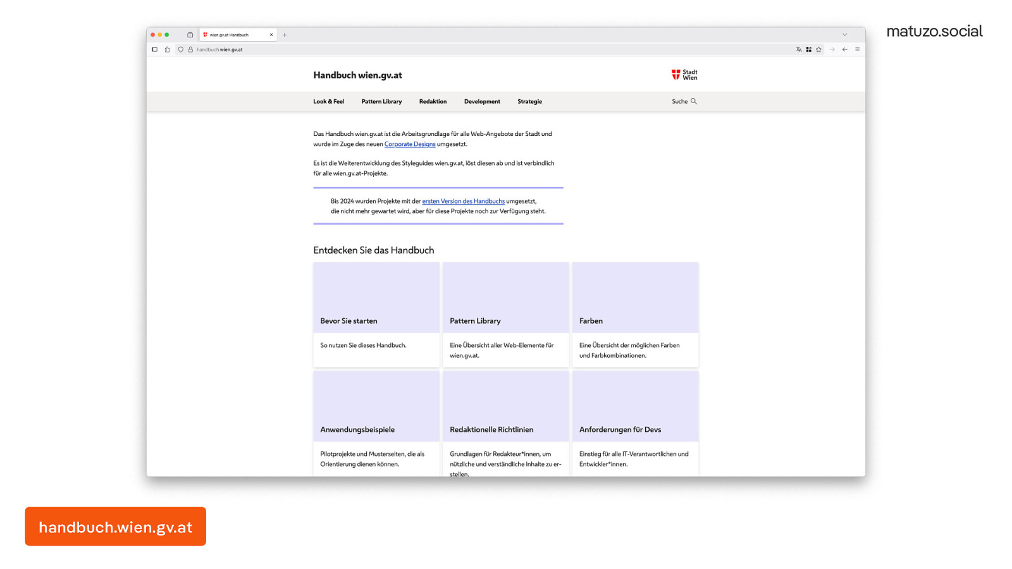Click the Firefox View icon in tab bar

pyautogui.click(x=190, y=35)
